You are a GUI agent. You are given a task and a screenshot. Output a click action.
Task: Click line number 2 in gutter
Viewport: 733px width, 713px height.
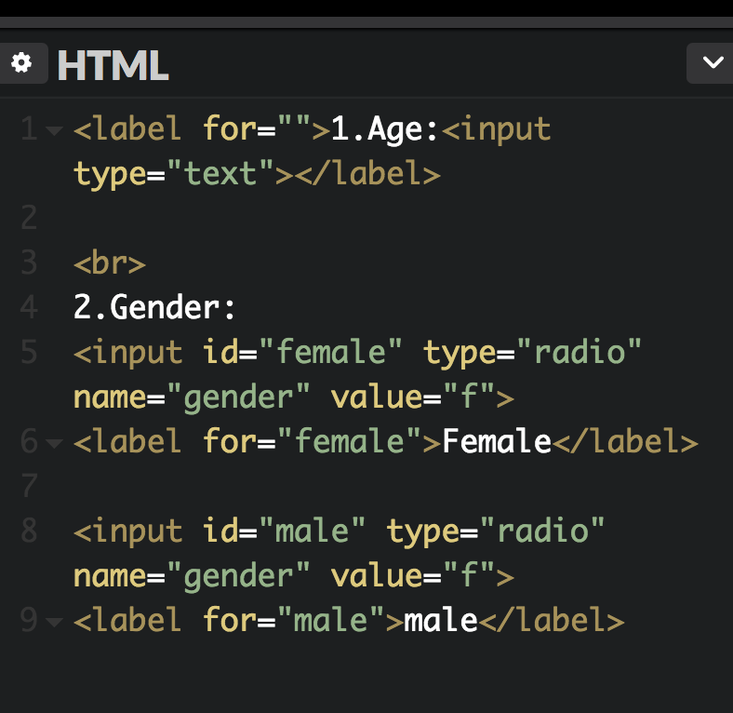coord(29,218)
